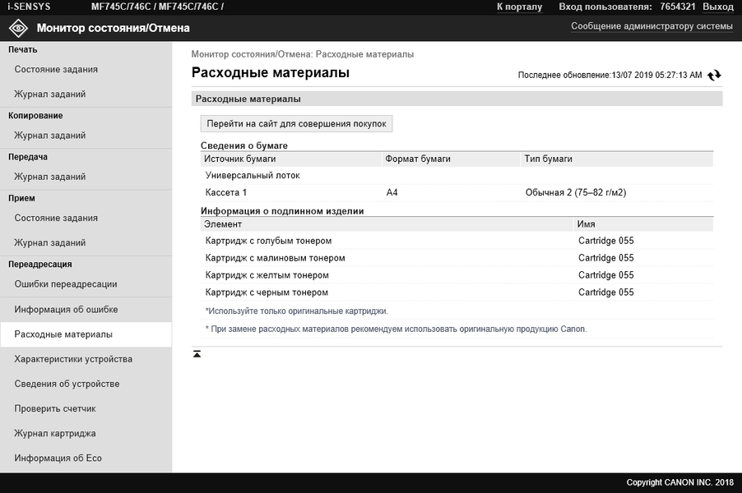Open «Информация об ошибке» page
Image resolution: width=742 pixels, height=493 pixels.
click(66, 310)
